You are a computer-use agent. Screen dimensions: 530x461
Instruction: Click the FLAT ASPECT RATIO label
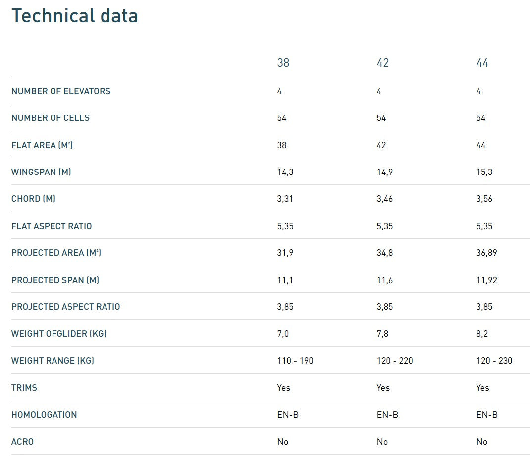point(52,226)
